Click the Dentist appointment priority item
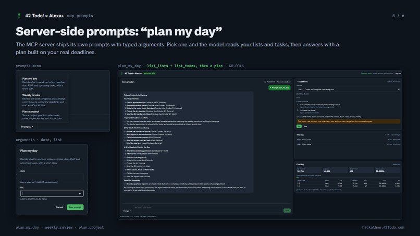This screenshot has height=236, width=420. coord(146,103)
